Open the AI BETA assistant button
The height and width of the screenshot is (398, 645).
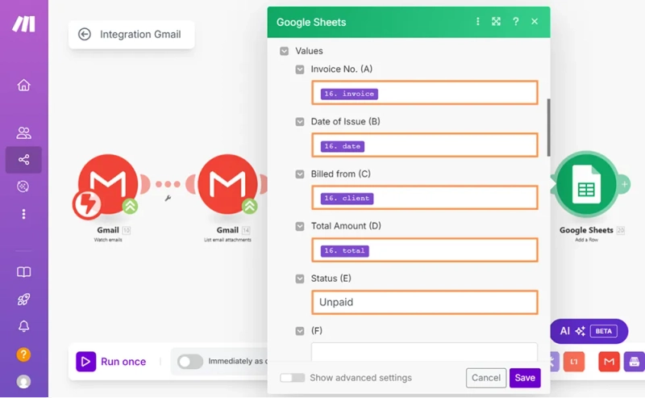click(589, 331)
